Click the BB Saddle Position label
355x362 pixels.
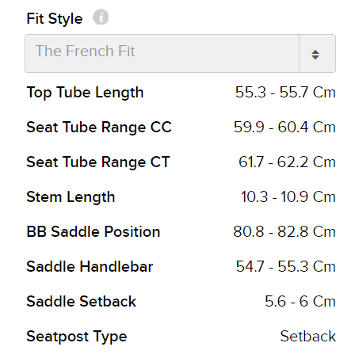(x=94, y=231)
